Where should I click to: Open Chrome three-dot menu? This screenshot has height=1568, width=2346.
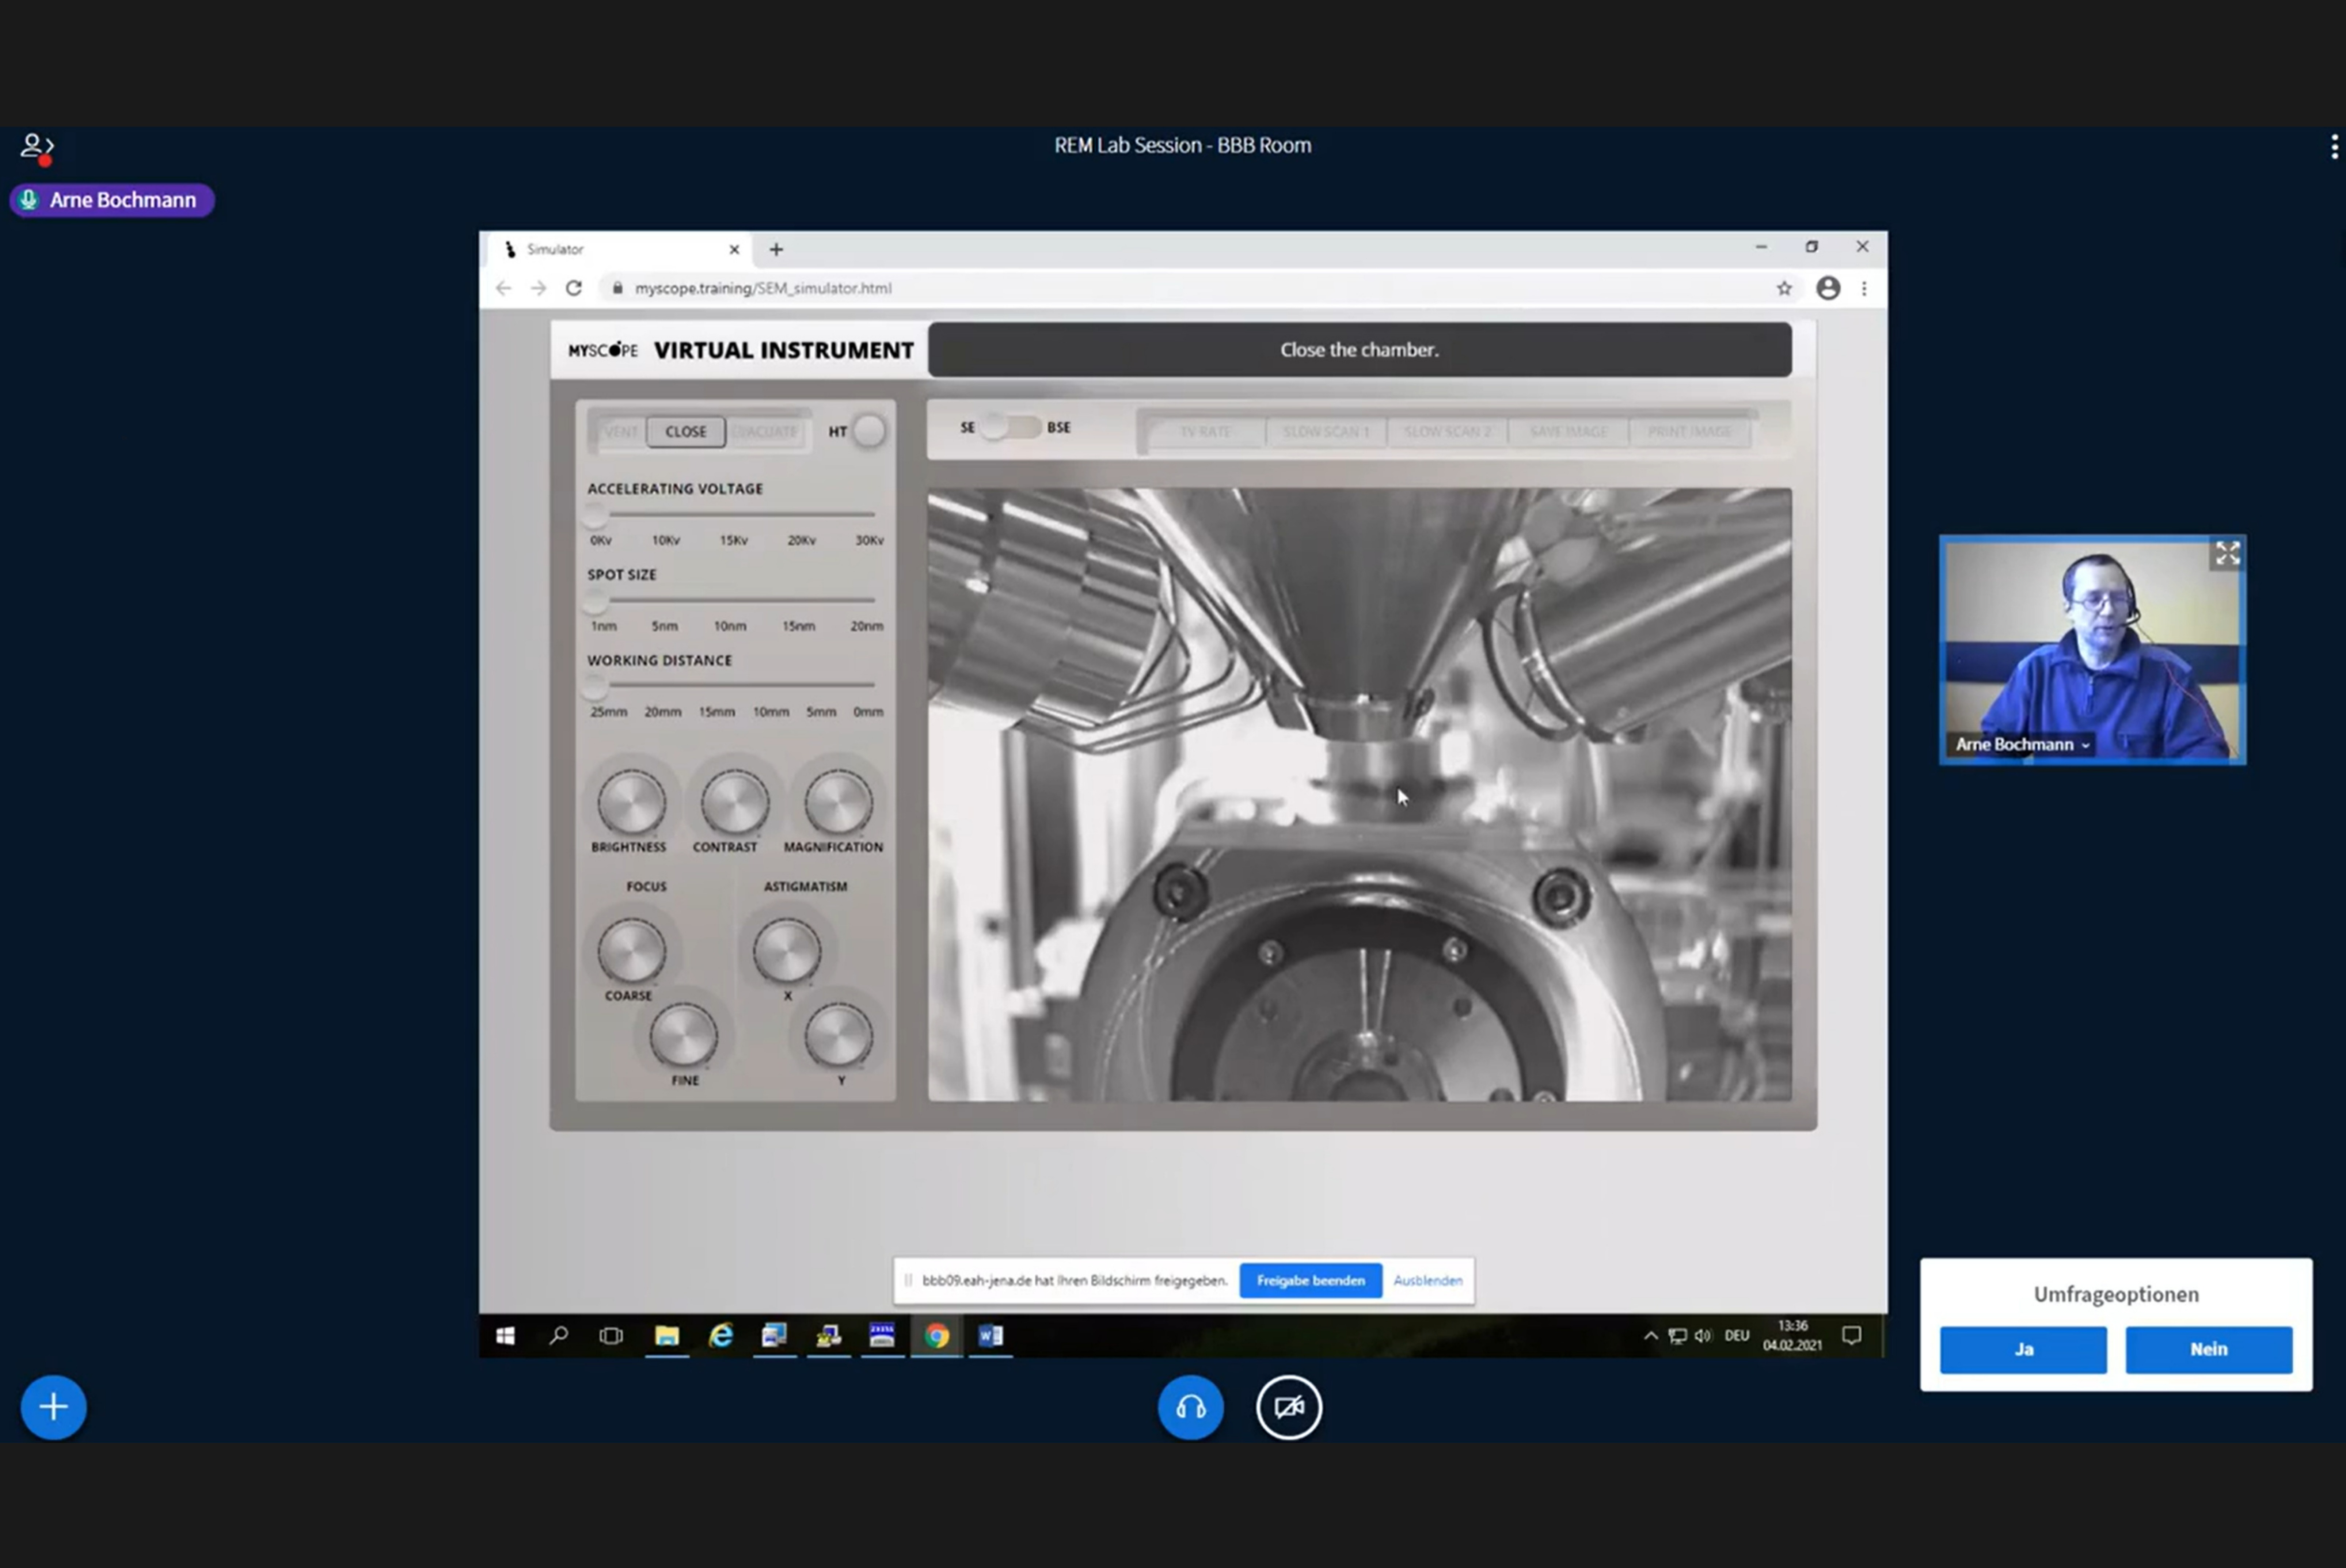[1864, 288]
